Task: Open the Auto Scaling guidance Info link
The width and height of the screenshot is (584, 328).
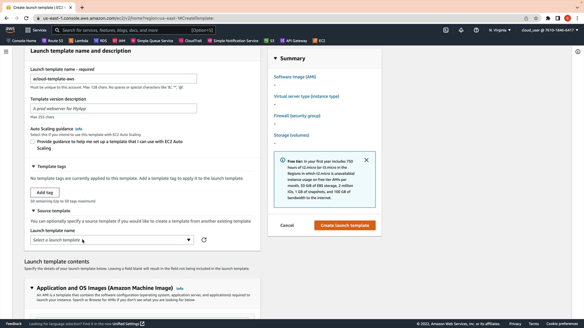Action: [x=78, y=129]
